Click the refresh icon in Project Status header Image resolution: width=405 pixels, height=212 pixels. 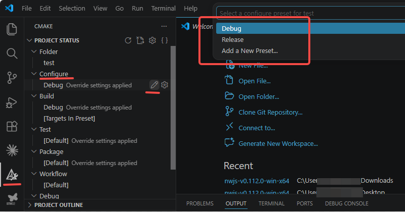coord(128,40)
